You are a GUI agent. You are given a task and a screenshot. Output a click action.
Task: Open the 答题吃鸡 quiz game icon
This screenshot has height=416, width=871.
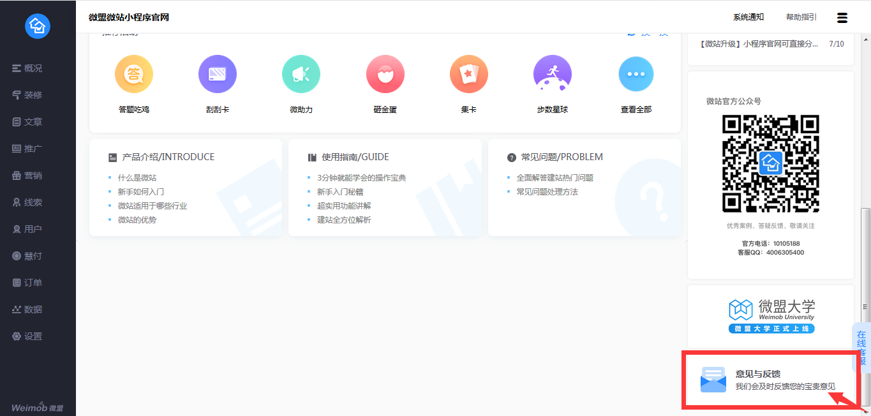coord(134,74)
